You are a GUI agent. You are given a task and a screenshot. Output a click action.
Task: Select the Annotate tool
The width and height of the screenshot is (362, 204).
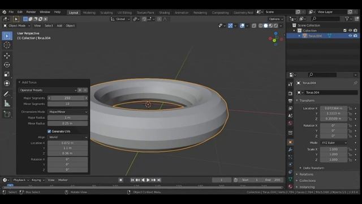7,94
